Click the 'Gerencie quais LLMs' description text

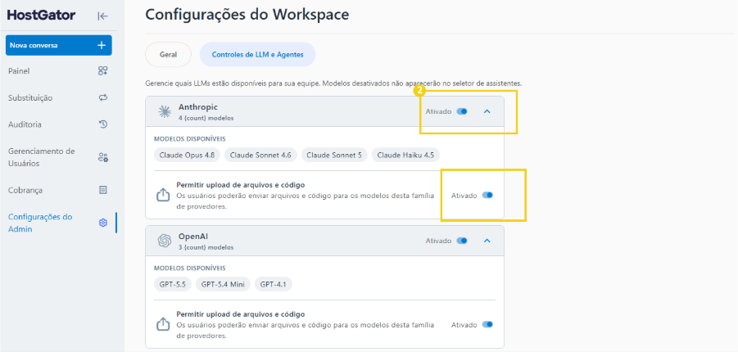[333, 83]
